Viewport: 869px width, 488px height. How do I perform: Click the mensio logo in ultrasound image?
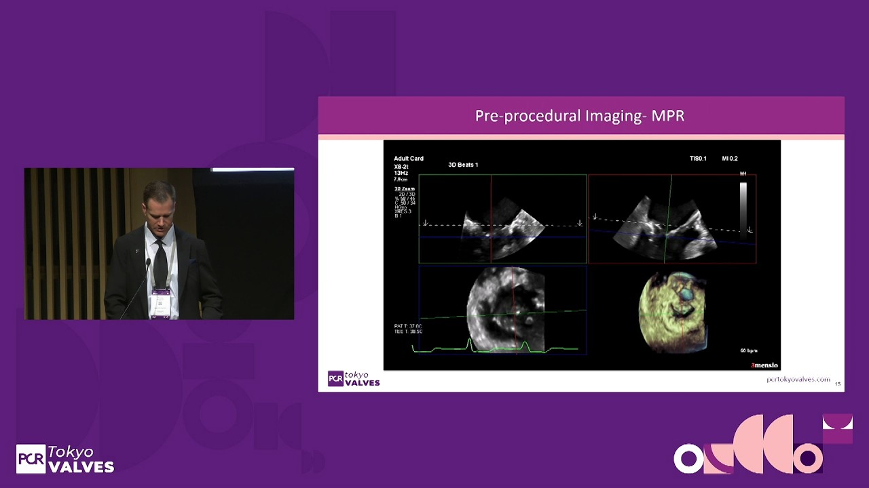764,365
